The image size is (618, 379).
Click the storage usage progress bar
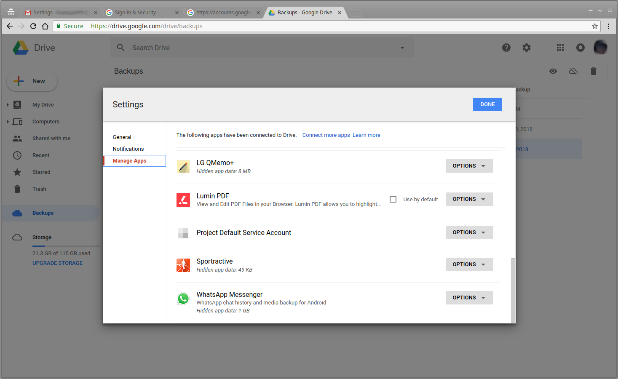pos(66,246)
